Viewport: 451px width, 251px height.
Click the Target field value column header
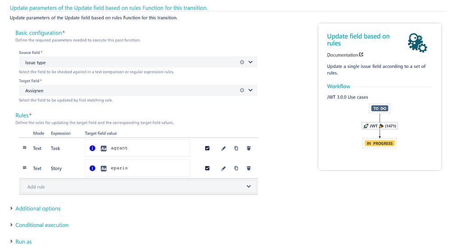(101, 133)
